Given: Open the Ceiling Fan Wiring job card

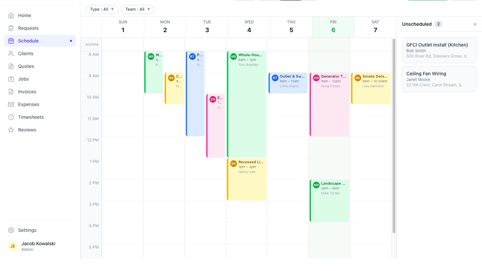Looking at the screenshot, I should [x=439, y=79].
